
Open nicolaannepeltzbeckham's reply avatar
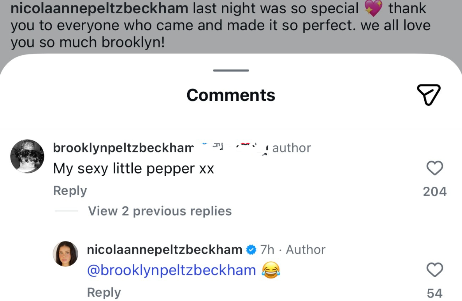click(x=65, y=254)
